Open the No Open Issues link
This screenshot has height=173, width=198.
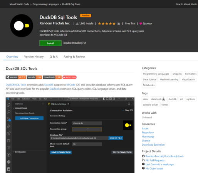tap(154, 168)
